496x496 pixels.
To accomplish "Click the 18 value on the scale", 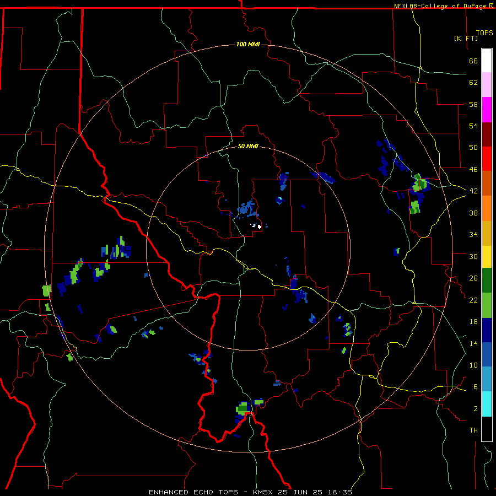I will pyautogui.click(x=473, y=322).
